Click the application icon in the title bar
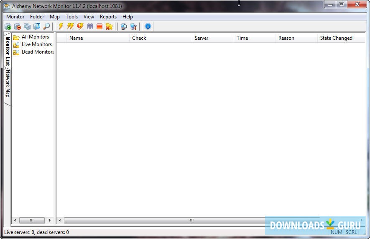 [7, 6]
